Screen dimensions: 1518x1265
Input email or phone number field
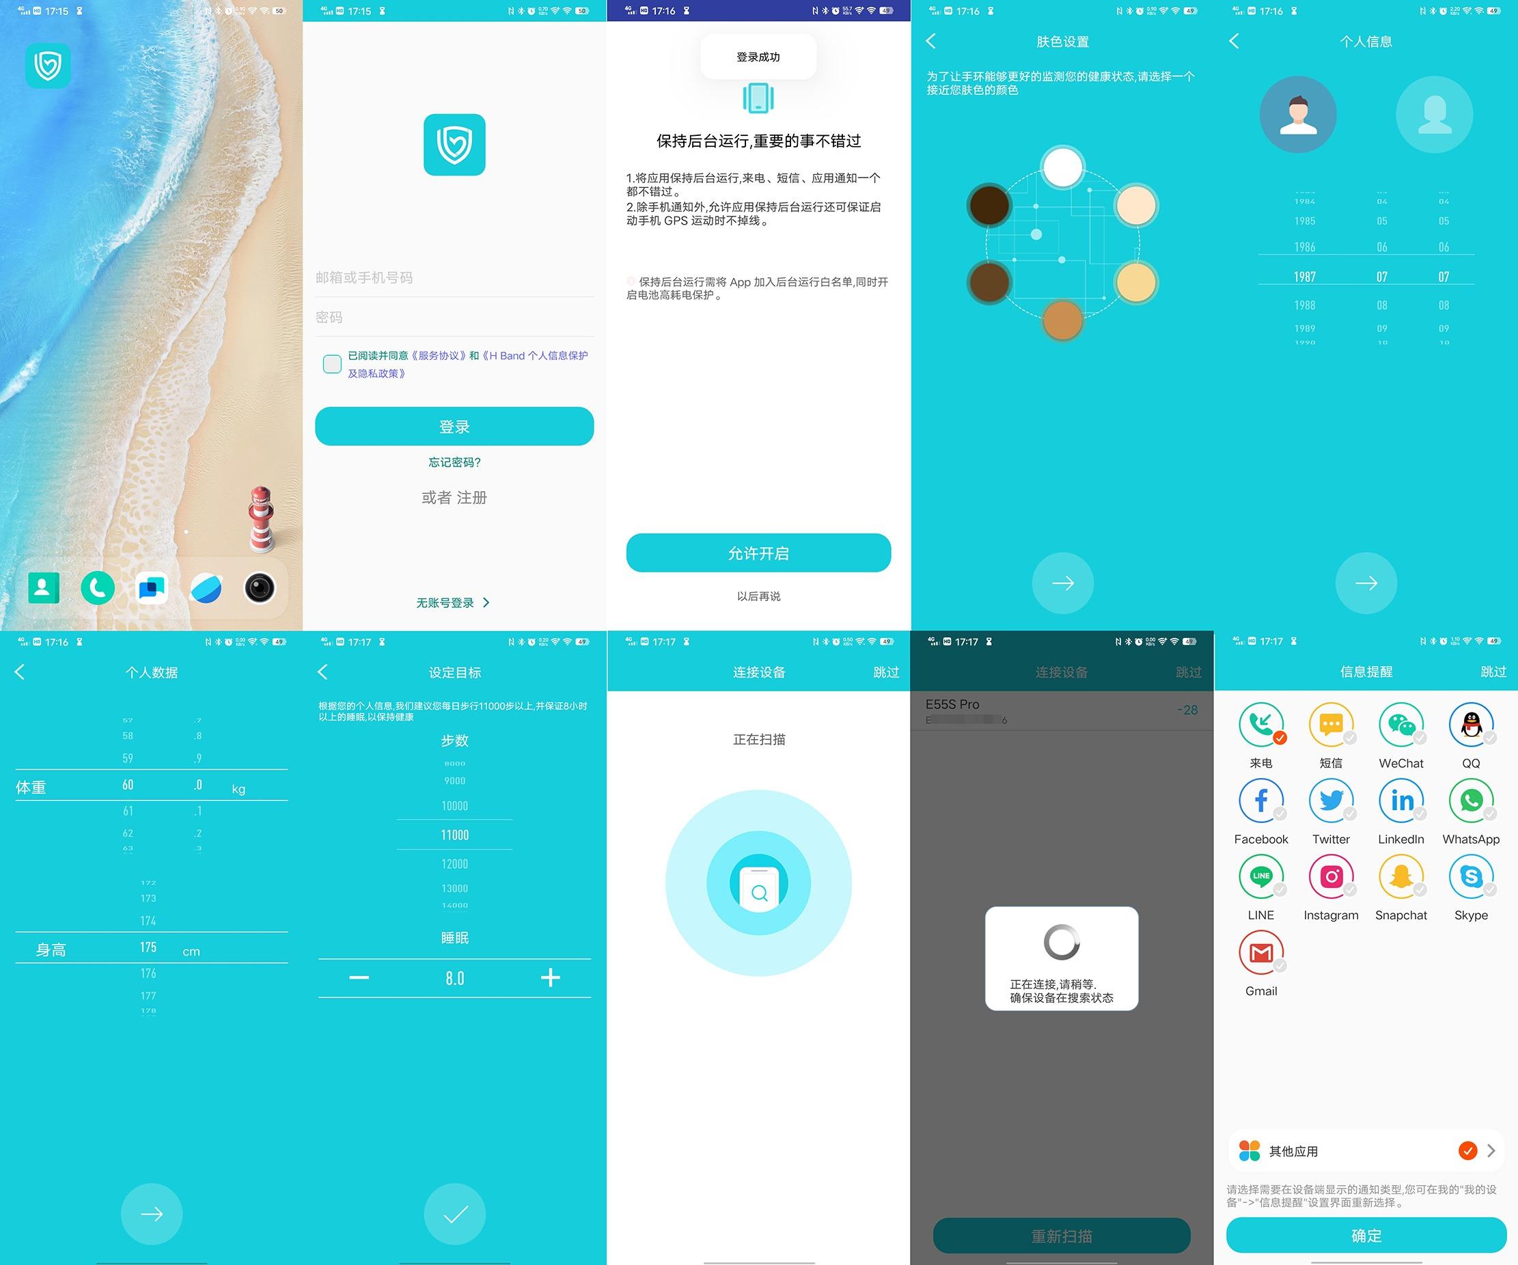coord(455,275)
